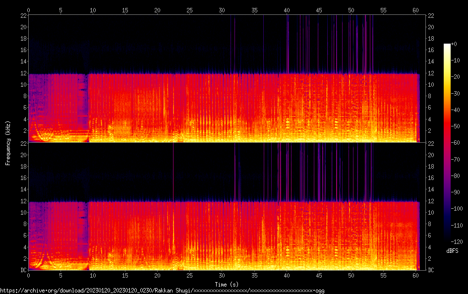
Task: Click upper channel's 6 kHz label on right axis
Action: coord(431,108)
